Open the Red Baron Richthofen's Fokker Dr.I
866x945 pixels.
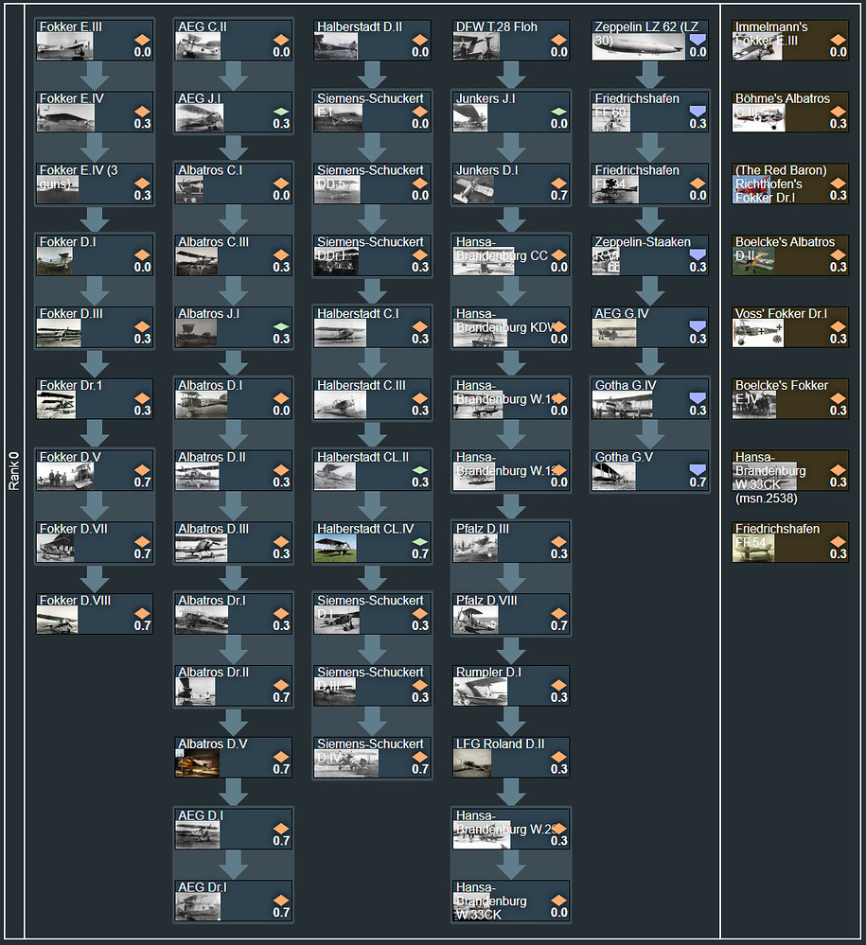click(790, 184)
